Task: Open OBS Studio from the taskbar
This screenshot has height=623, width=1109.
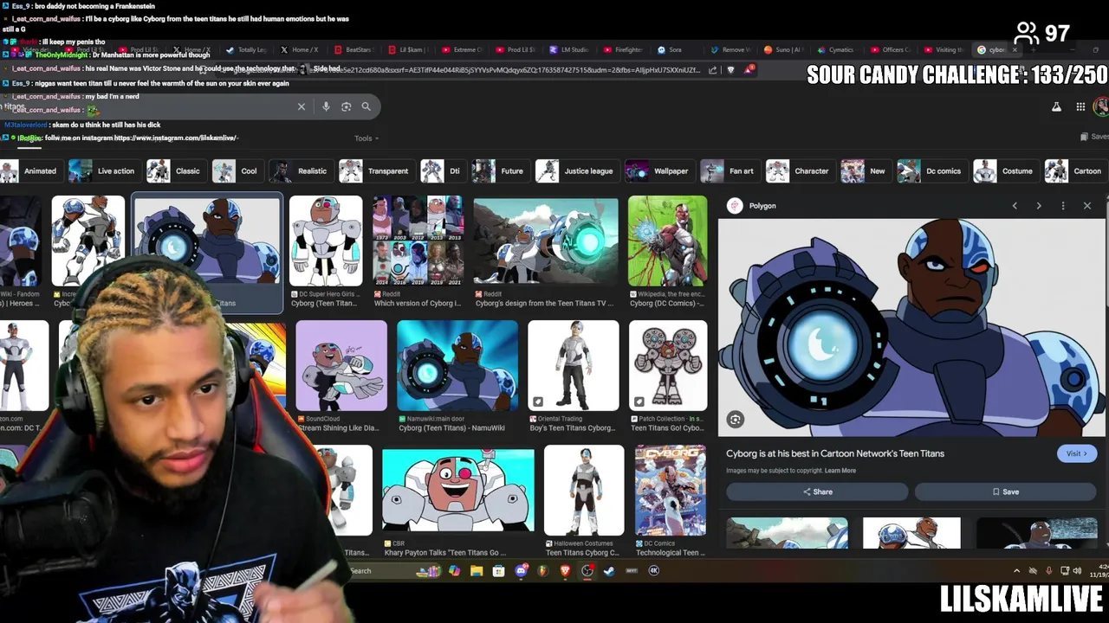Action: pyautogui.click(x=587, y=570)
